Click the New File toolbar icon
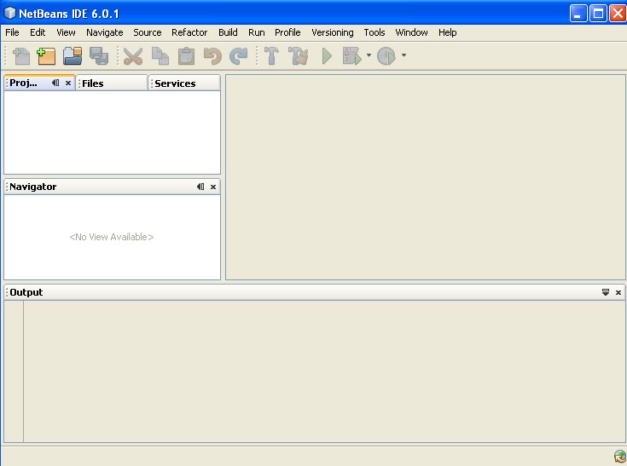The height and width of the screenshot is (466, 627). 21,55
